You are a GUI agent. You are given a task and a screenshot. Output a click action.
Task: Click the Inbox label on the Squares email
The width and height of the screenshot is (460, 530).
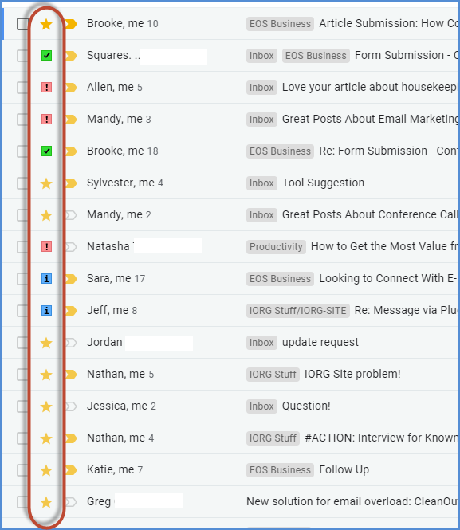click(x=261, y=56)
